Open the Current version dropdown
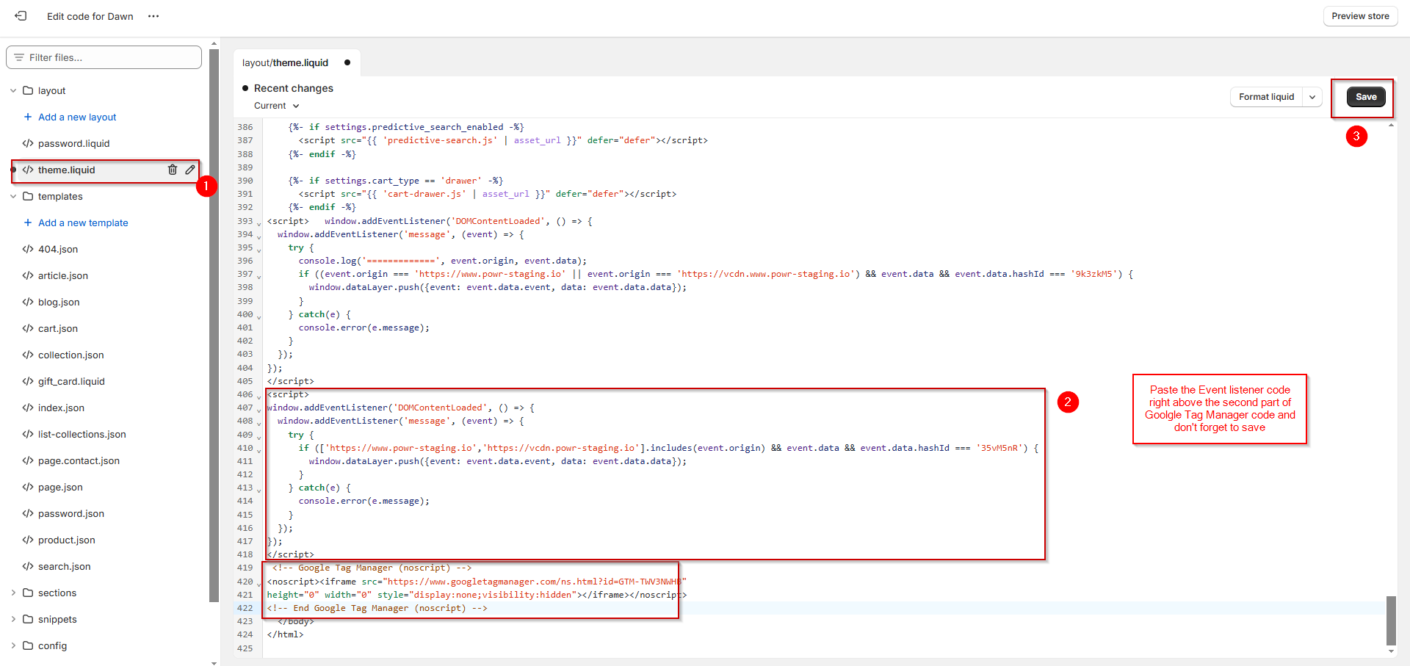The width and height of the screenshot is (1410, 666). [x=277, y=106]
